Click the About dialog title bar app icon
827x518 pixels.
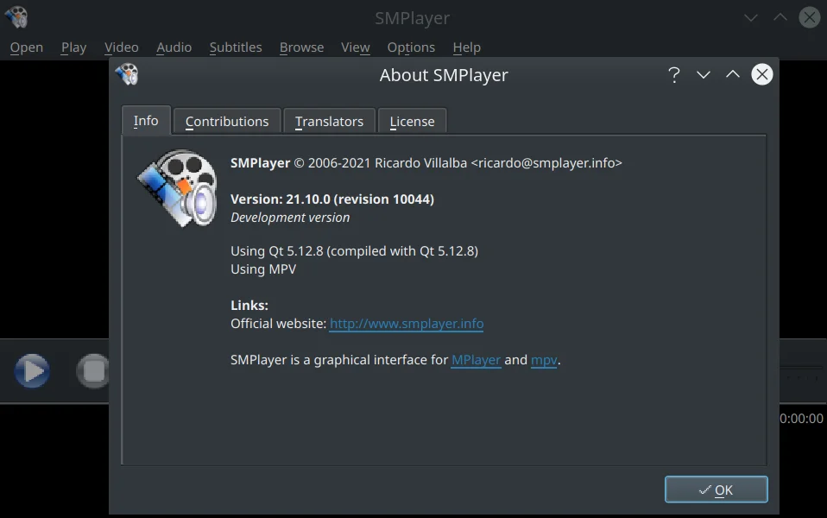pyautogui.click(x=127, y=74)
